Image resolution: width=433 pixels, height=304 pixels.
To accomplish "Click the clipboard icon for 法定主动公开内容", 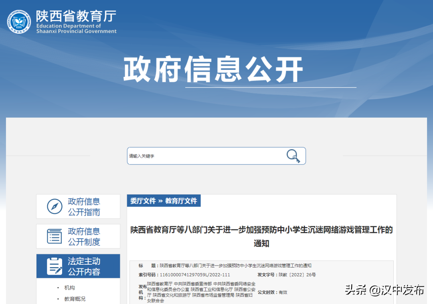I will [x=55, y=266].
